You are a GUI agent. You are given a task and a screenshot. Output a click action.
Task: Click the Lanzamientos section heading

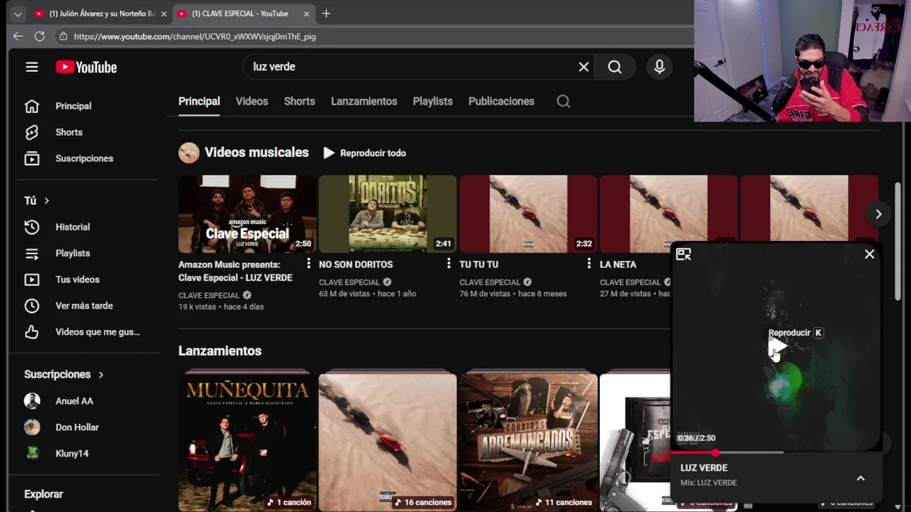click(220, 351)
